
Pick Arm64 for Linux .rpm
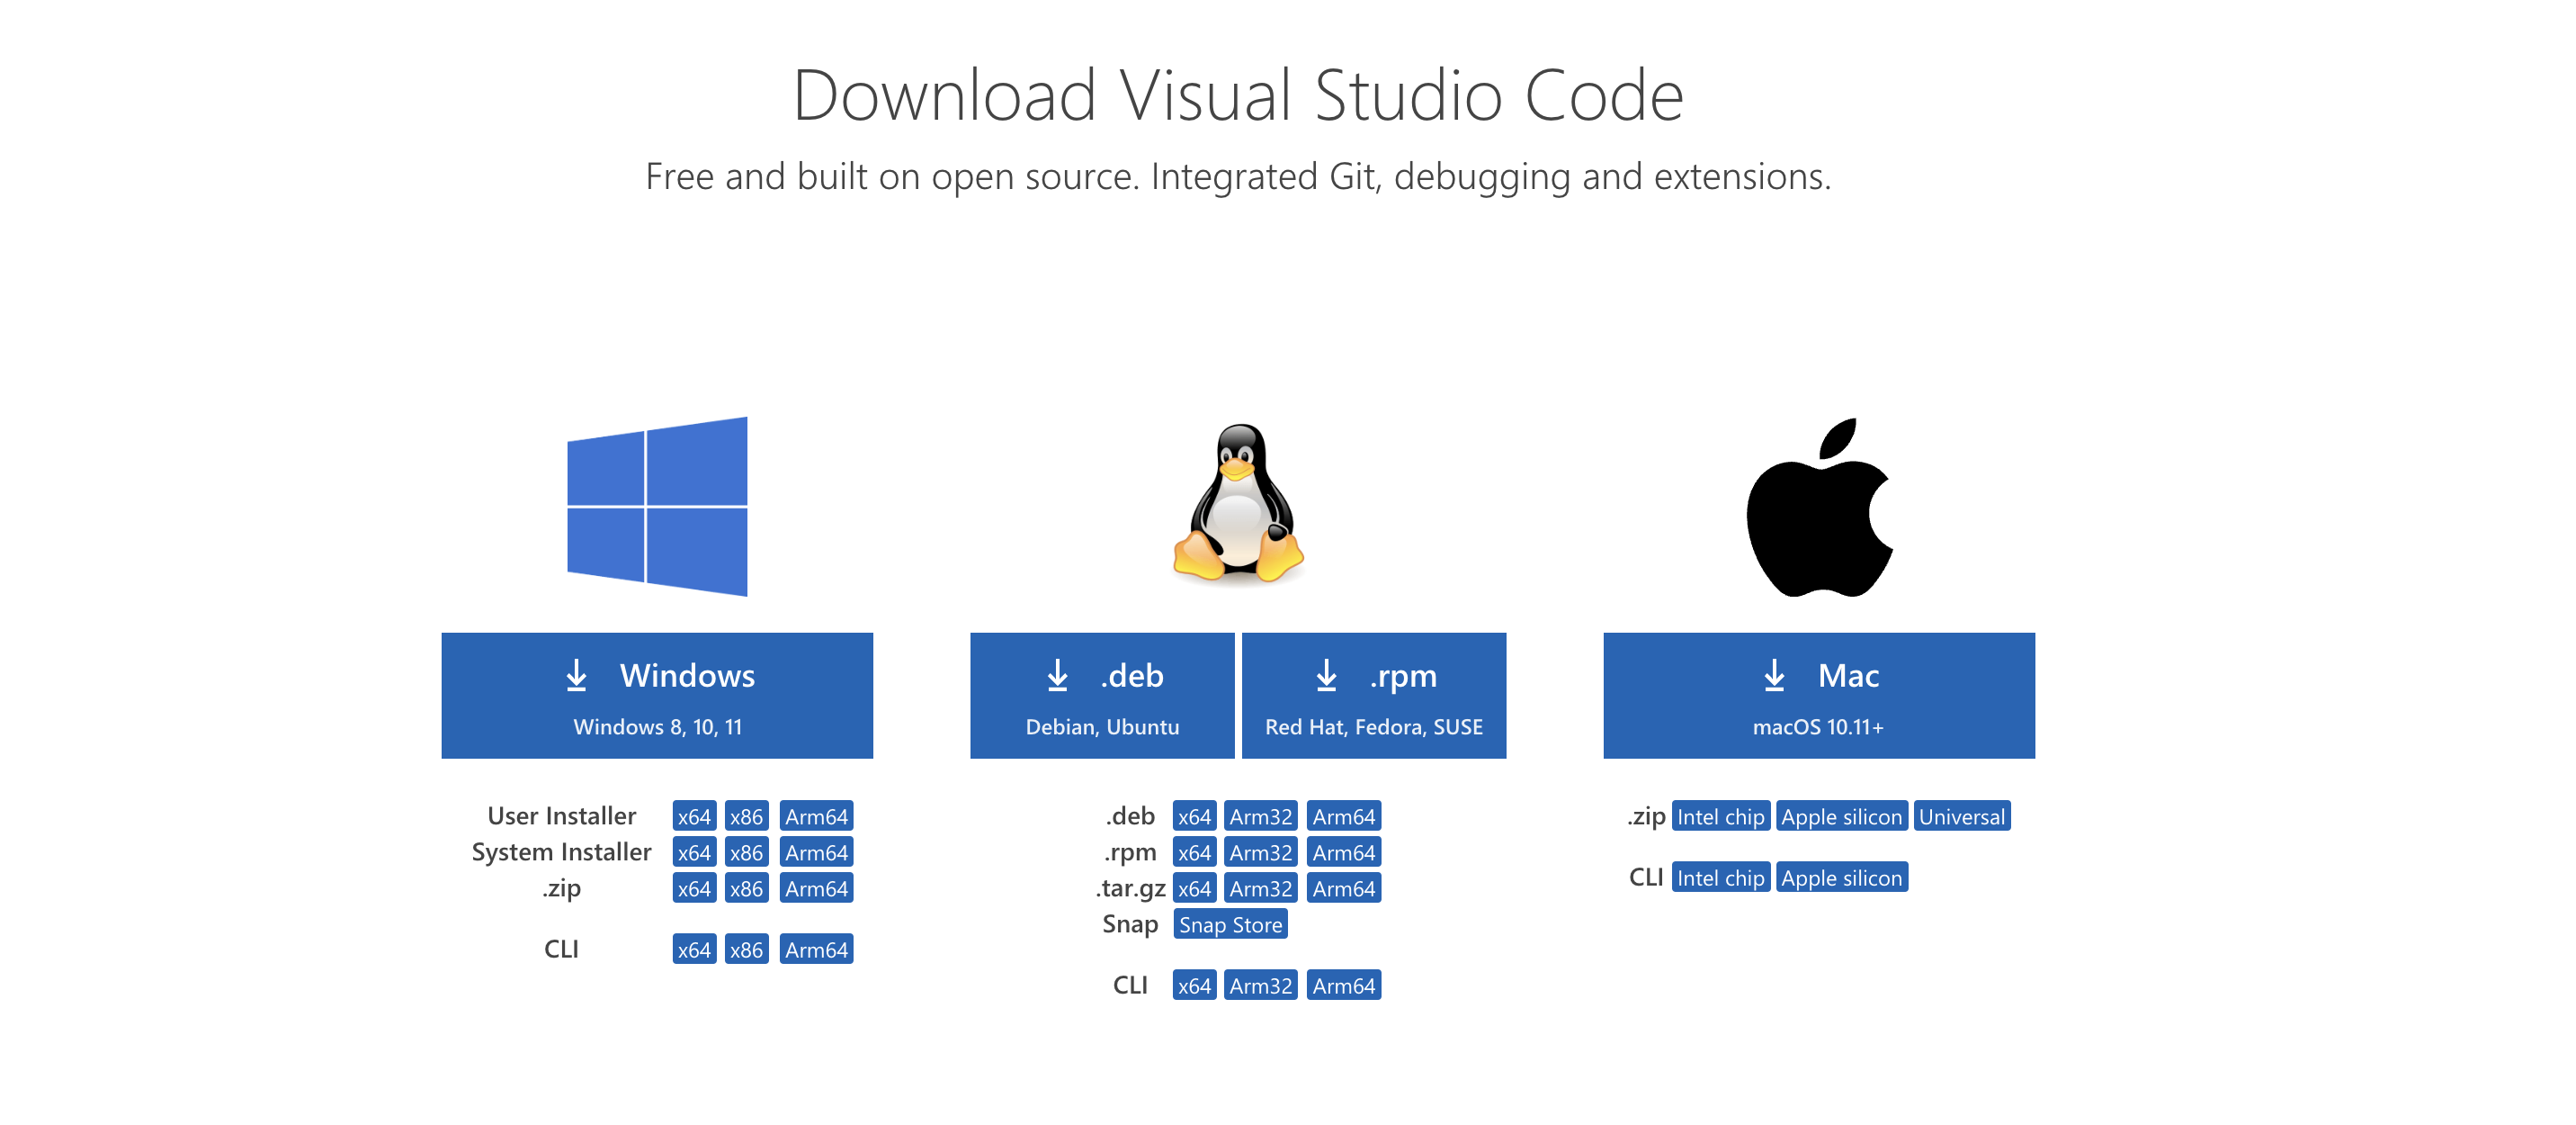1343,853
